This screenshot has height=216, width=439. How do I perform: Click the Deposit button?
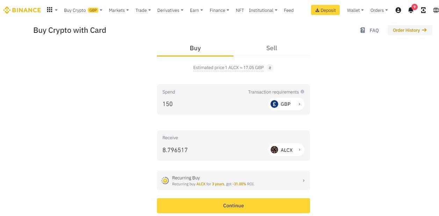tap(325, 10)
